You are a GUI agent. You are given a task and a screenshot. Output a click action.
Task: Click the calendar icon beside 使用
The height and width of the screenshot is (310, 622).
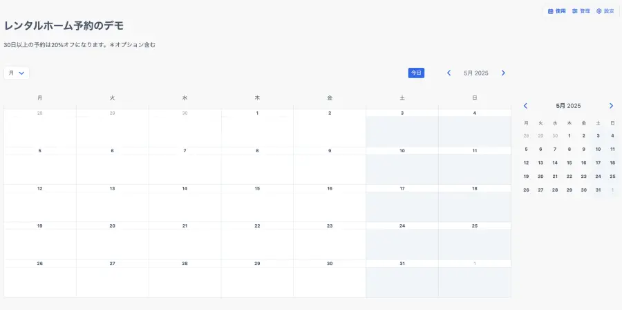551,11
